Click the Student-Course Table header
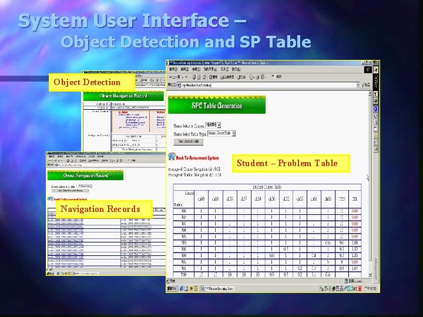 point(267,187)
